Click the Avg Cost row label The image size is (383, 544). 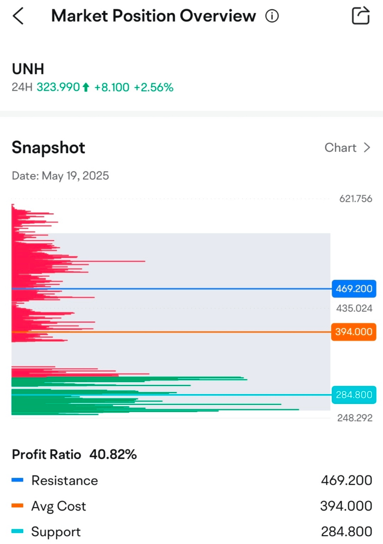click(59, 506)
